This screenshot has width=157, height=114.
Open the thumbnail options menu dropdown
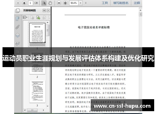25,17
